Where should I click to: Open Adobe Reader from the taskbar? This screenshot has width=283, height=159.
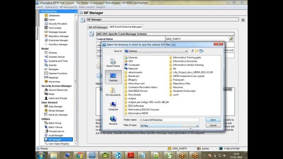131,155
